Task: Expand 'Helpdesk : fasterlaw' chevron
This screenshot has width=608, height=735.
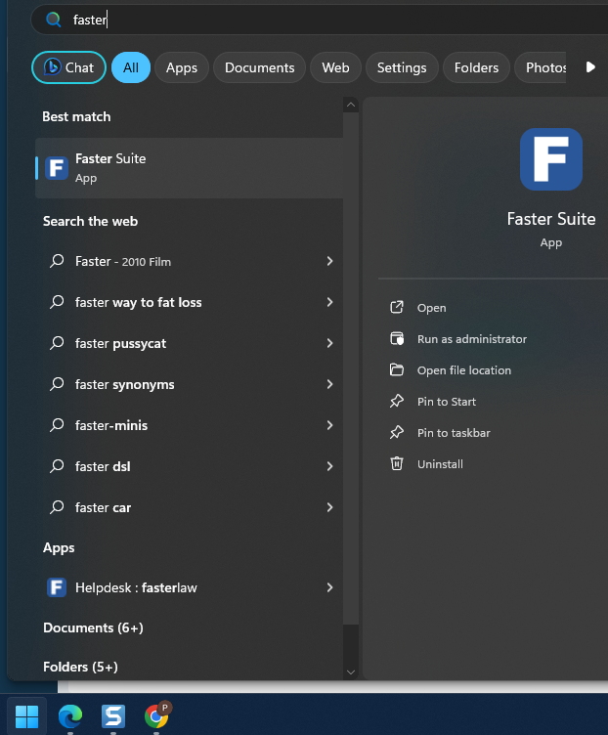Action: [330, 587]
